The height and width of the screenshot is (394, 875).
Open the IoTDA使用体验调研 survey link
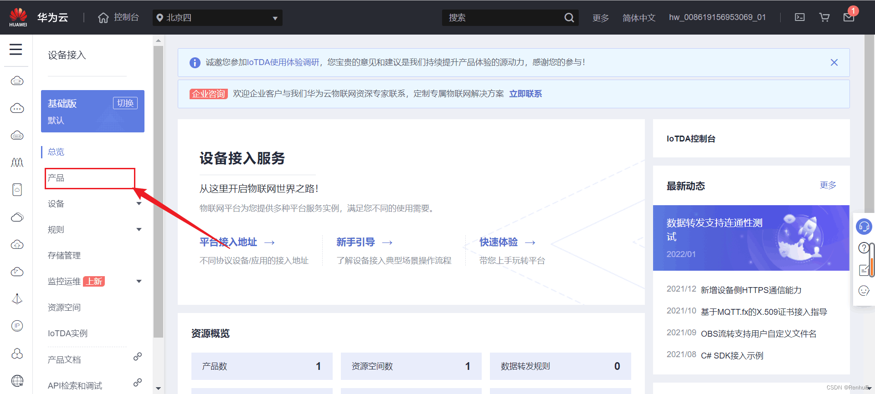coord(283,62)
